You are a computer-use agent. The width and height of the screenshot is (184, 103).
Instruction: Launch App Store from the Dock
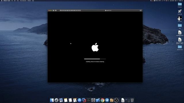[79, 100]
